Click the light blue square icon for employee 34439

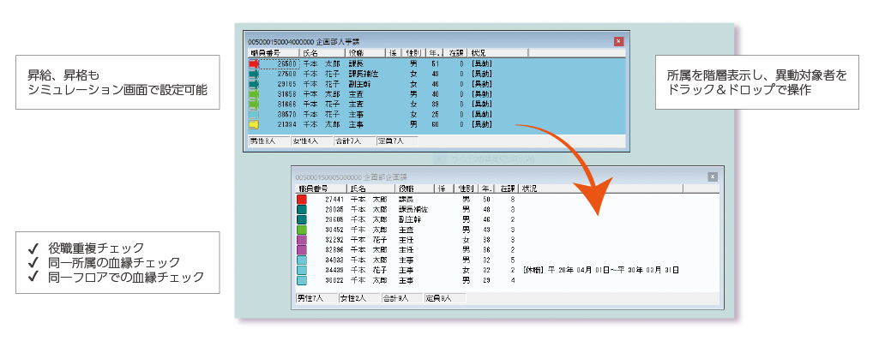click(x=302, y=270)
